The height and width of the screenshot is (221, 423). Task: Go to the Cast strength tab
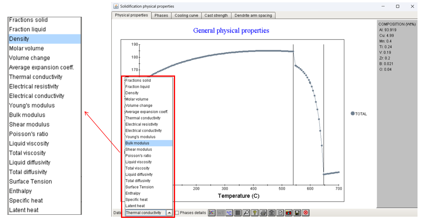216,16
